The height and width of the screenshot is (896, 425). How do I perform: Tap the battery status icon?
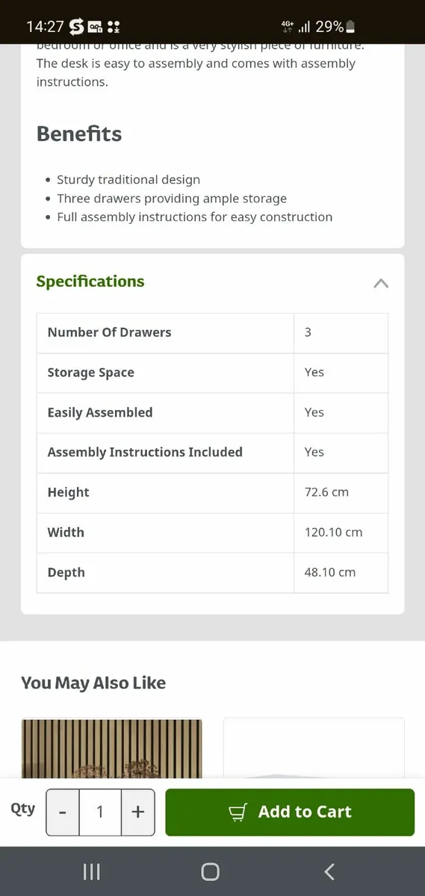click(x=351, y=27)
